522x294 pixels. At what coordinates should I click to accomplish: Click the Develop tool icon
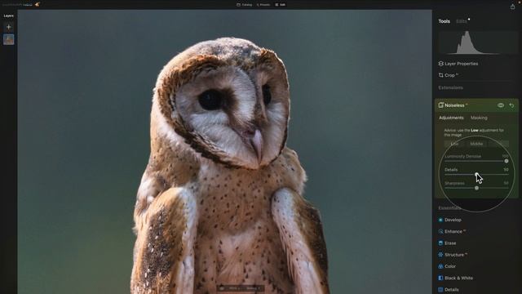pos(440,220)
